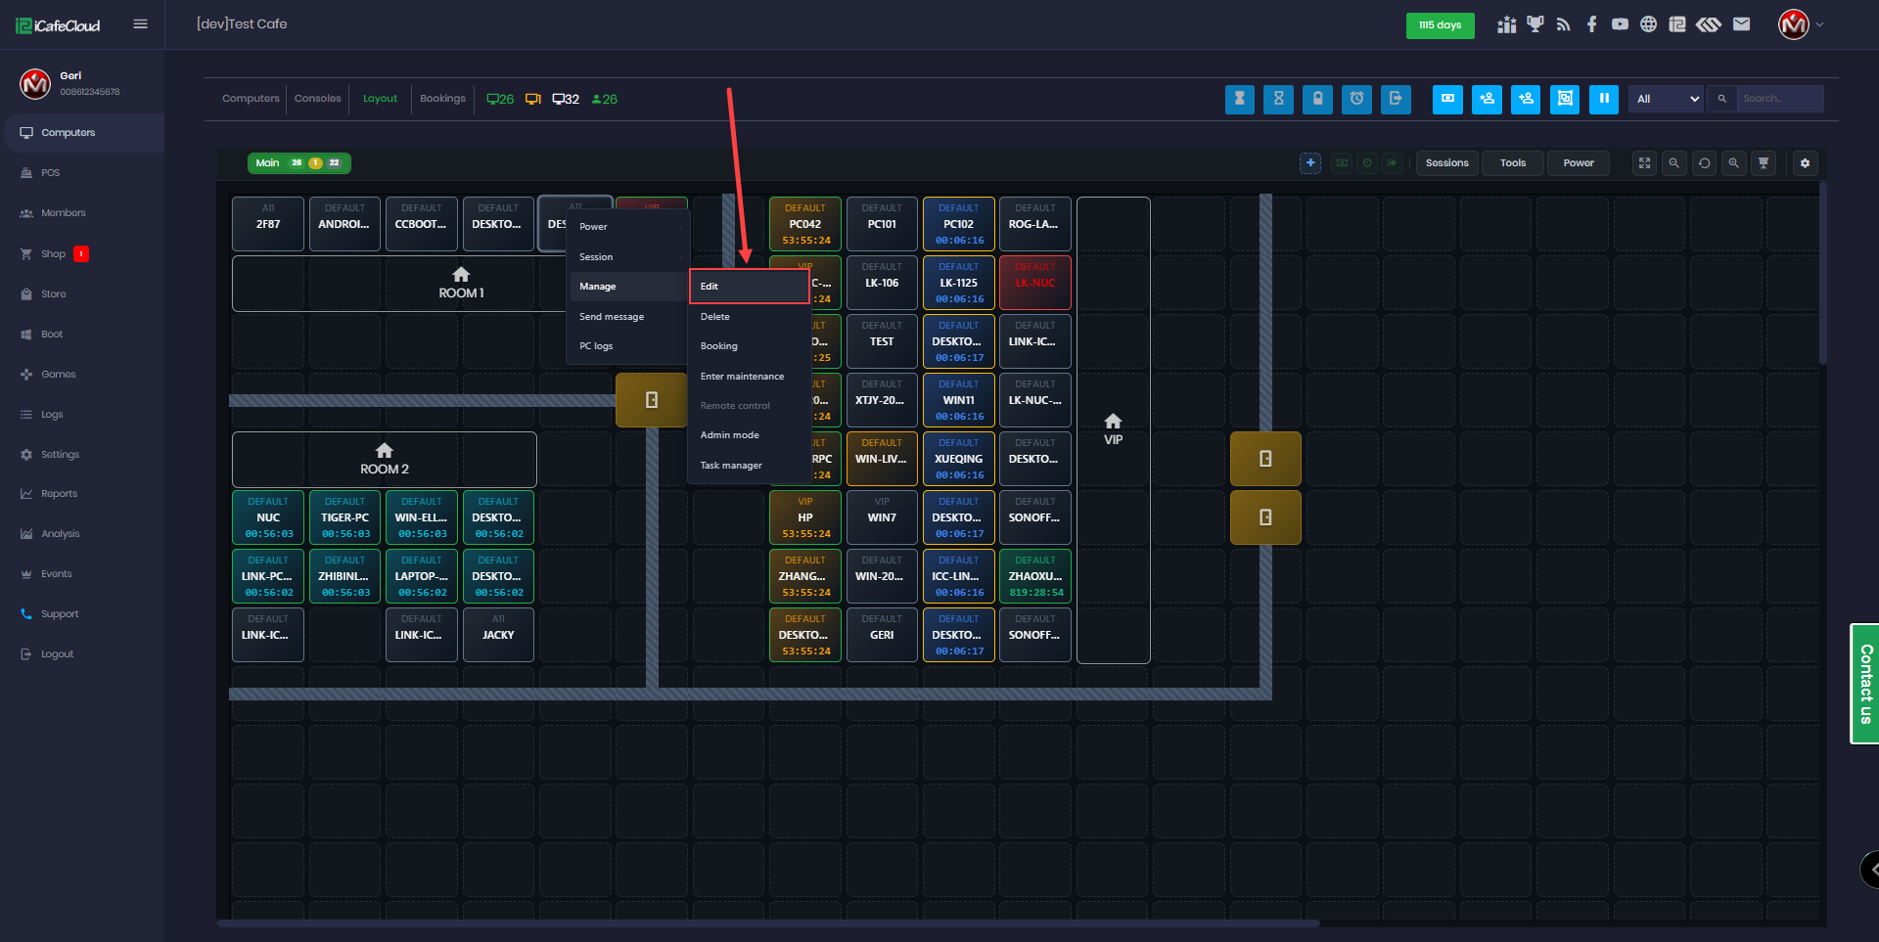Screen dimensions: 1879x942
Task: Click the reset view refresh icon
Action: point(1704,163)
